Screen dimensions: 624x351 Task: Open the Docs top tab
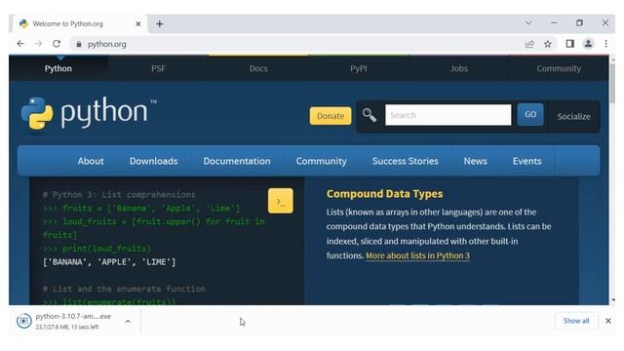[258, 68]
